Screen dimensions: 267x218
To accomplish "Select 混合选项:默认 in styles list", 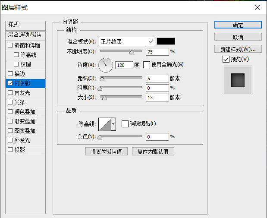I will [x=25, y=35].
